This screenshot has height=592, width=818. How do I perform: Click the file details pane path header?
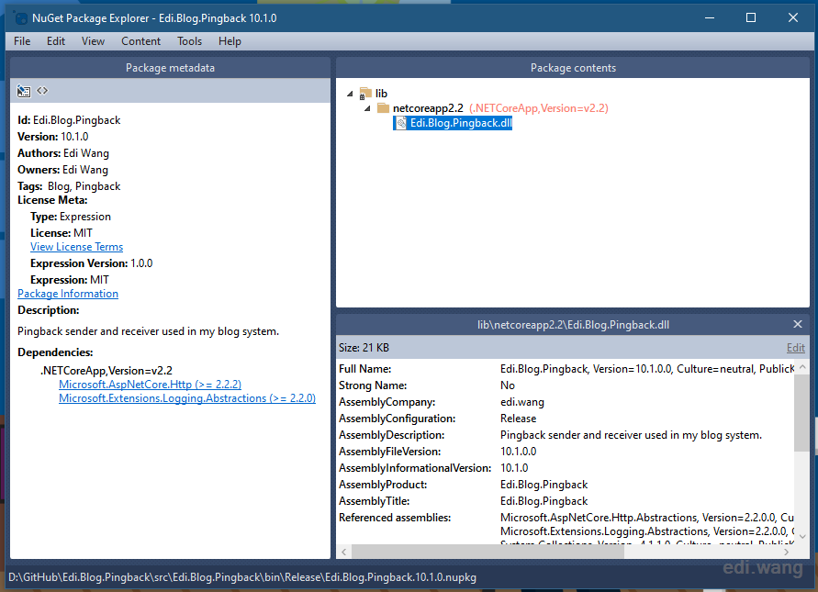click(x=573, y=325)
